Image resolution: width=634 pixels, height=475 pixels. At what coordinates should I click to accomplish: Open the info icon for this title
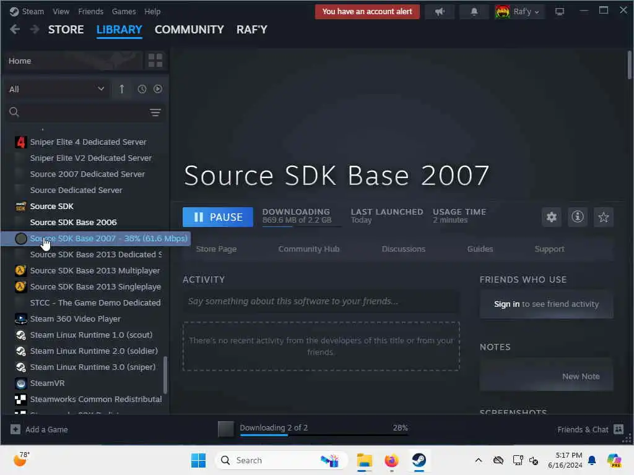578,217
